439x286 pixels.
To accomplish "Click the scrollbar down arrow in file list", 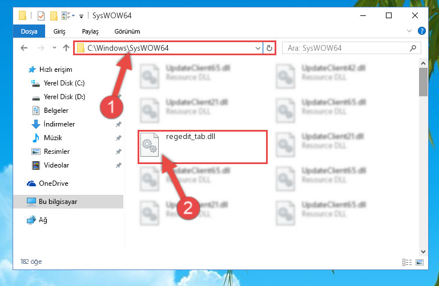I will pyautogui.click(x=424, y=252).
